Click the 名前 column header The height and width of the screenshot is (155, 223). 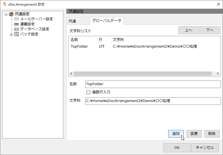tap(83, 40)
